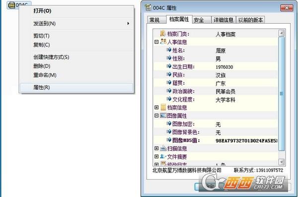Expand the 扫描信息 group
This screenshot has width=298, height=197.
[156, 148]
